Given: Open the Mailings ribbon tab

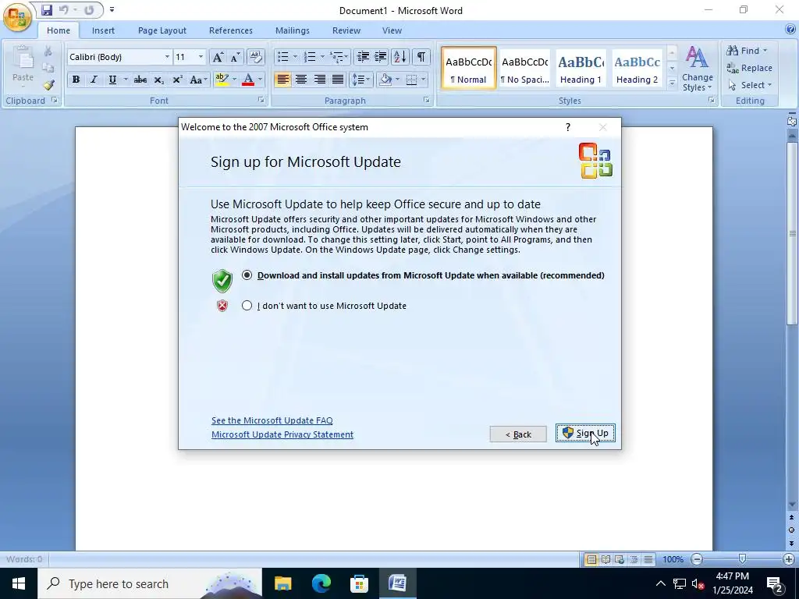Looking at the screenshot, I should [x=293, y=30].
